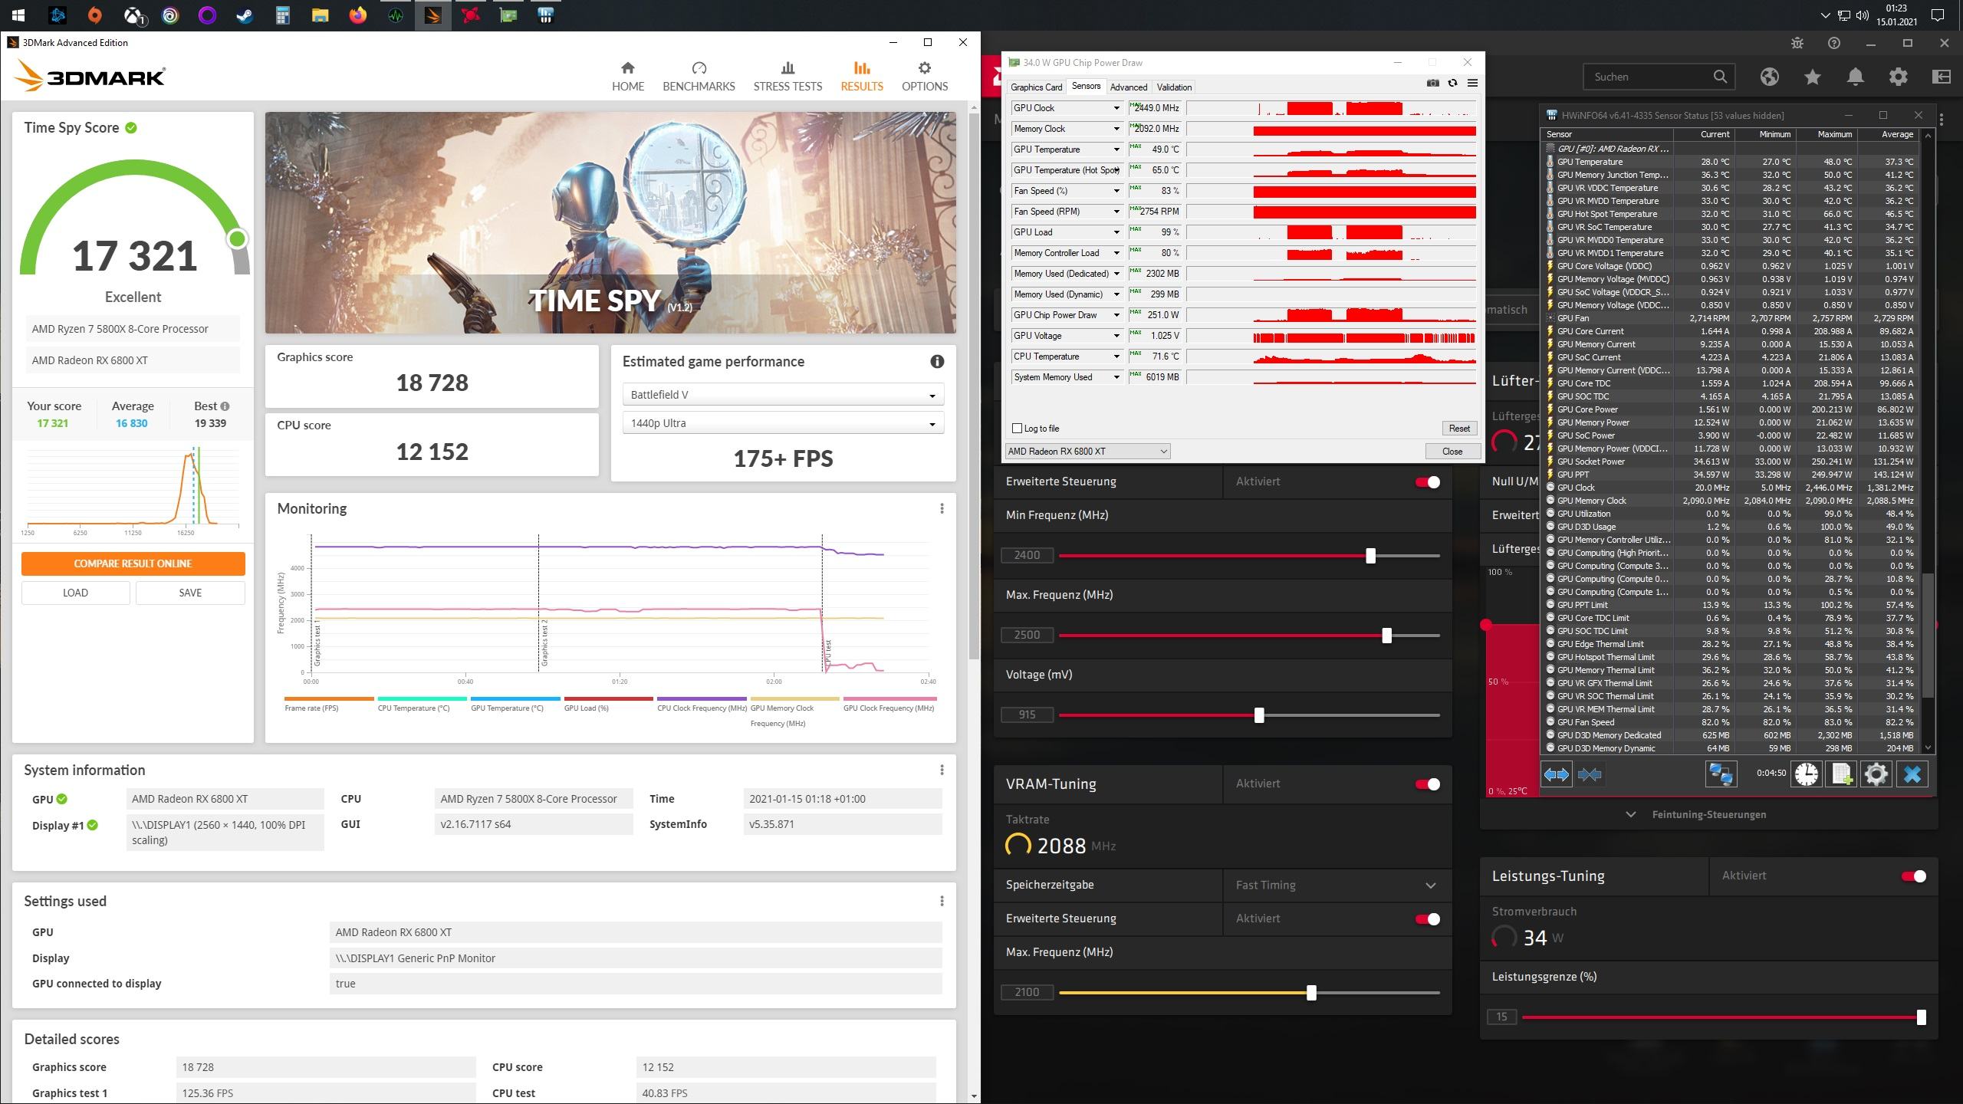1963x1104 pixels.
Task: Click the Reset button in GPU-Z
Action: point(1458,429)
